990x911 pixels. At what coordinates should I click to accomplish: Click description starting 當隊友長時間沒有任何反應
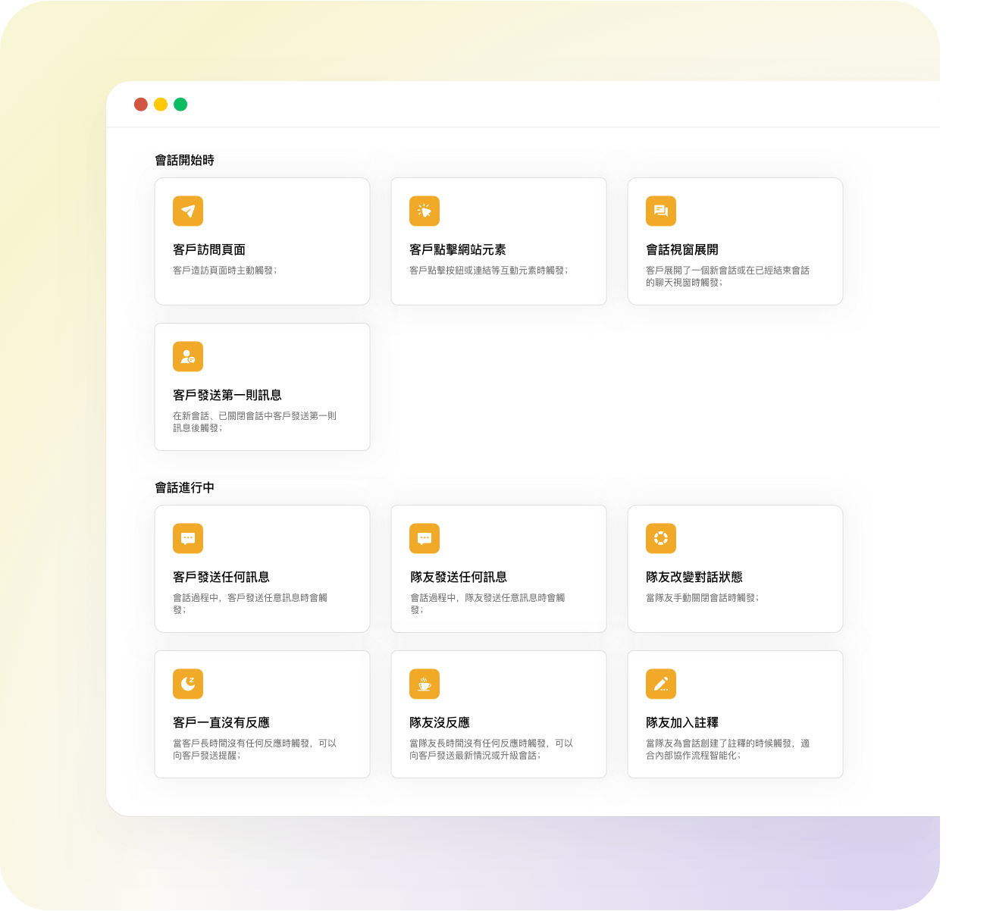[491, 750]
